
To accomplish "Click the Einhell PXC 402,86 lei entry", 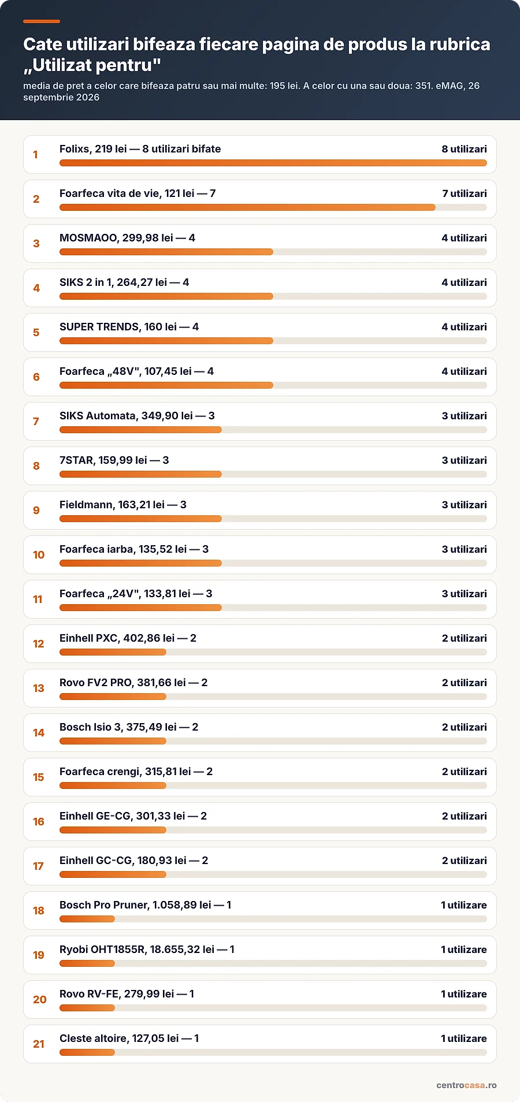I will coord(260,643).
